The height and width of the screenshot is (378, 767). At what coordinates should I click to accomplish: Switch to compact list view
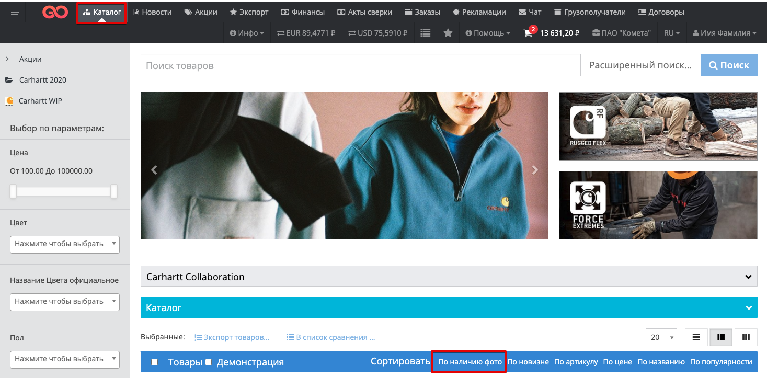(696, 337)
